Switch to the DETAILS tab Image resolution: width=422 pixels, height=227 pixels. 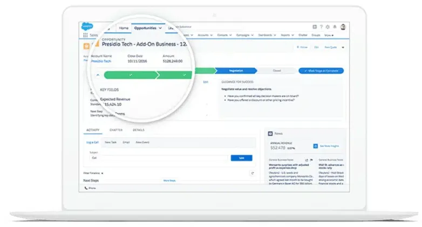(x=139, y=130)
